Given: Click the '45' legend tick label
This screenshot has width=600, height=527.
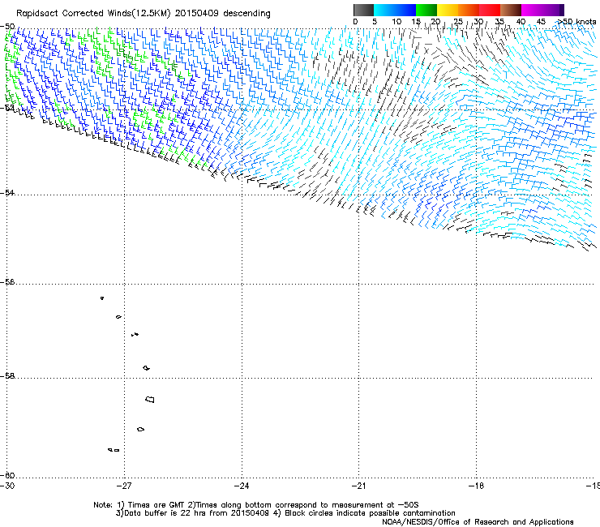Looking at the screenshot, I should pos(541,22).
